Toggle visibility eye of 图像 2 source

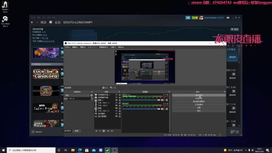pos(116,100)
